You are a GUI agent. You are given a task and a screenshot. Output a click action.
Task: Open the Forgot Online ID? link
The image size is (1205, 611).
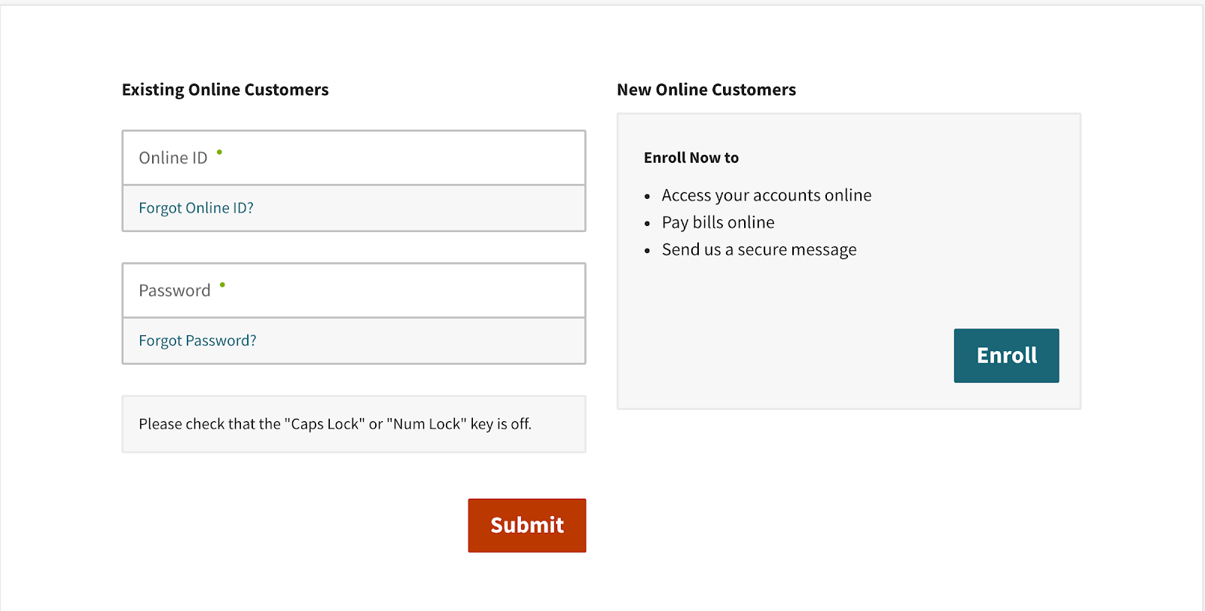(x=196, y=208)
